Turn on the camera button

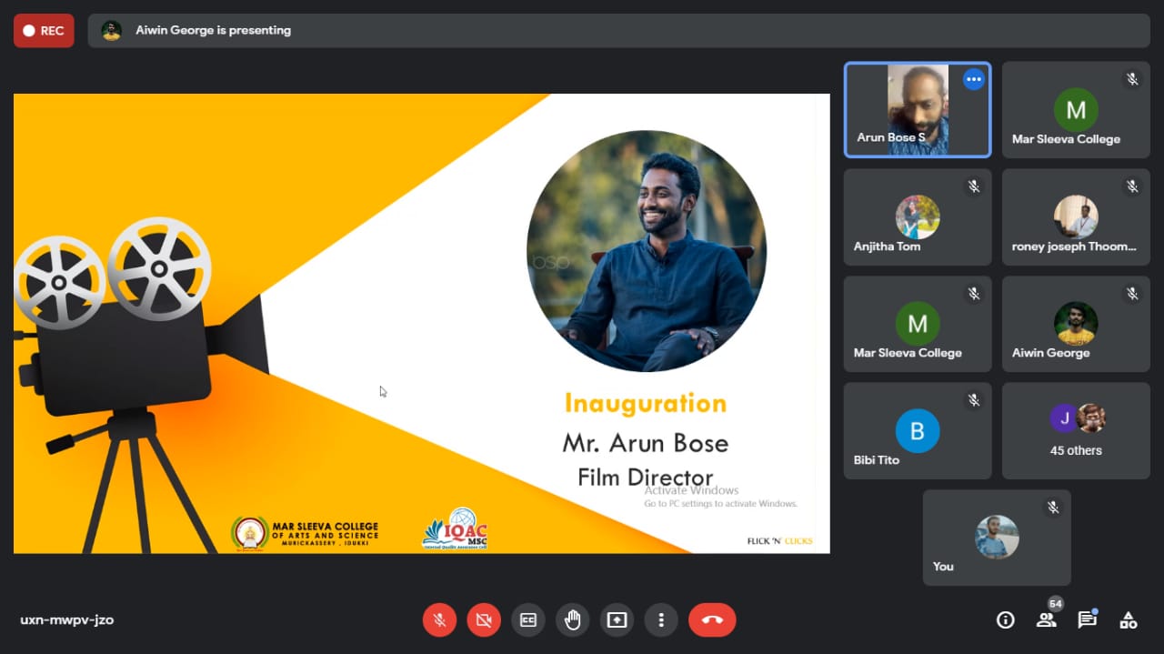(x=484, y=620)
